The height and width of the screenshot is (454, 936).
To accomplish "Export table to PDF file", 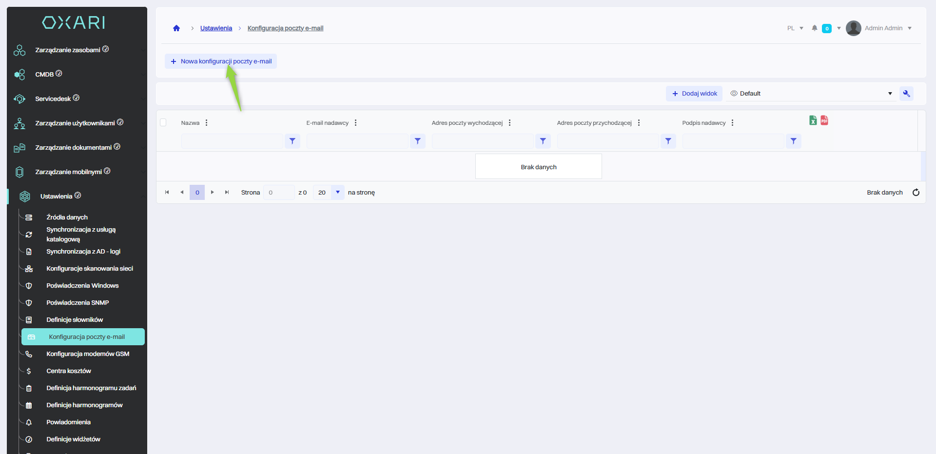I will (x=824, y=120).
